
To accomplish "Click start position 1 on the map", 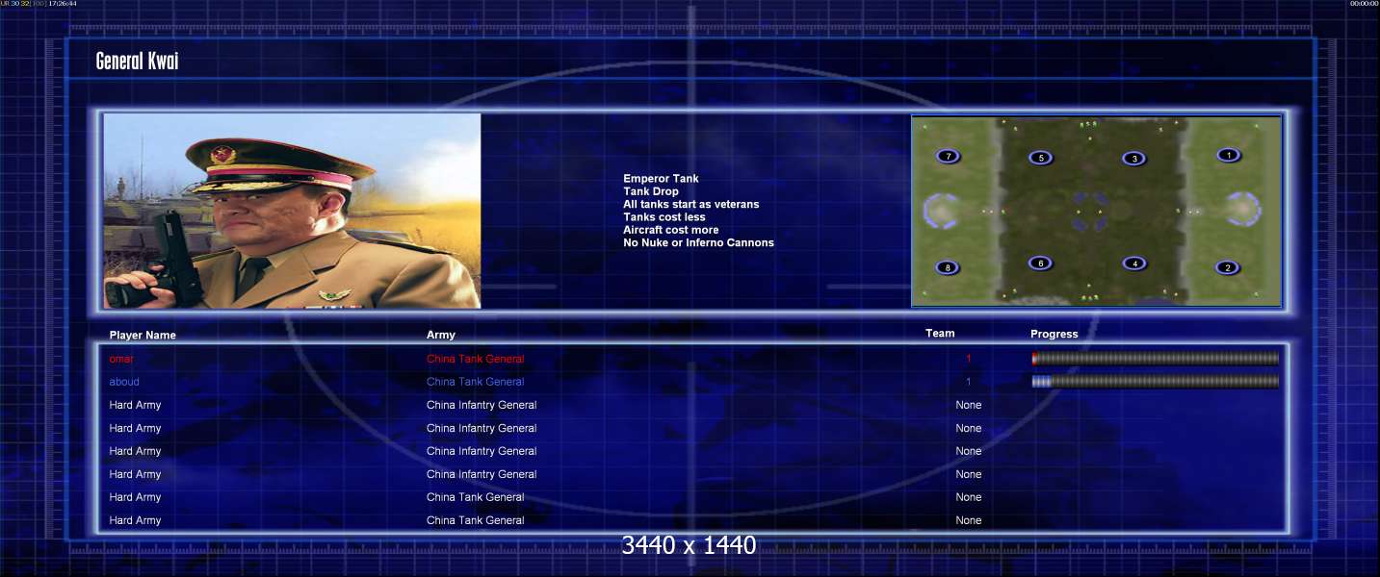I will [x=1228, y=155].
